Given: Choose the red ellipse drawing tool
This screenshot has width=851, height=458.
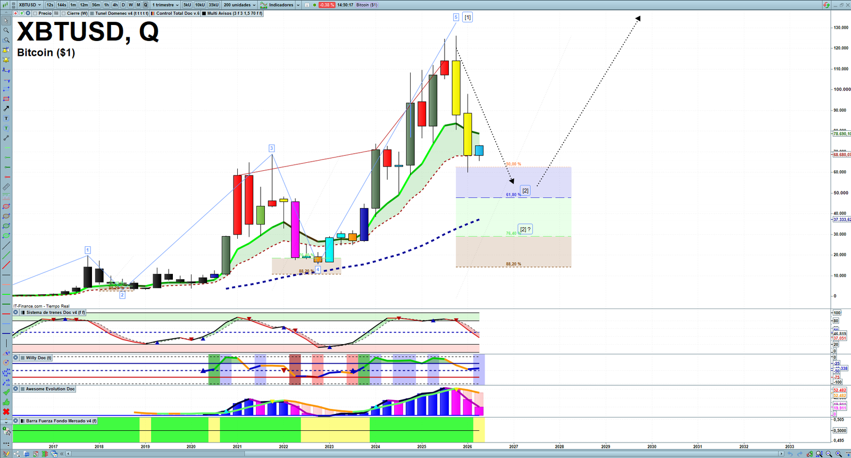Looking at the screenshot, I should pos(6,206).
